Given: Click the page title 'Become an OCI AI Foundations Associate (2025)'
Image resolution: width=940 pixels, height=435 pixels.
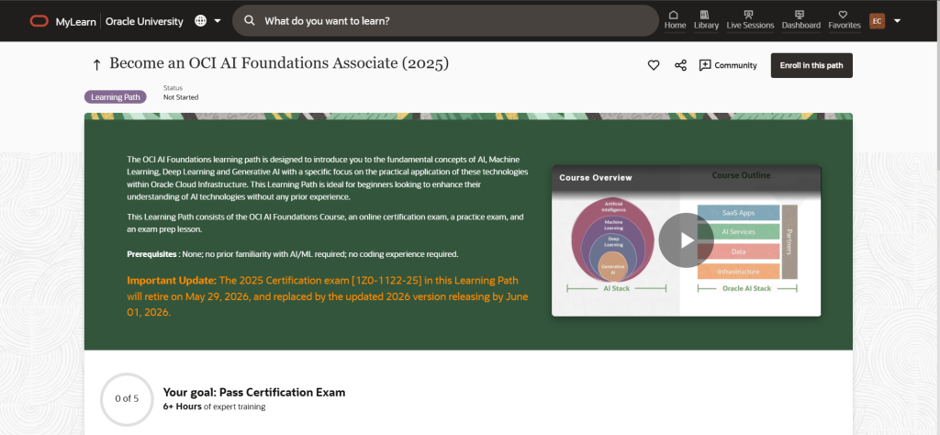Looking at the screenshot, I should click(x=279, y=63).
